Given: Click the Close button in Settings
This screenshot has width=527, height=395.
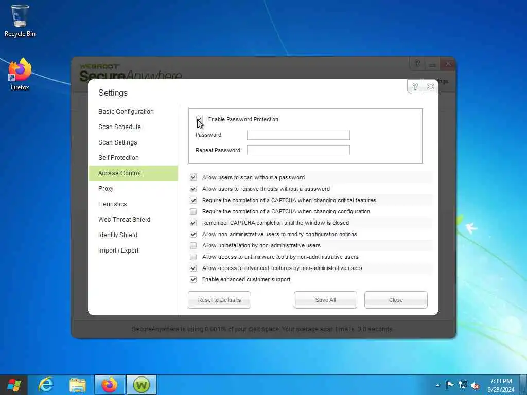Looking at the screenshot, I should 396,300.
